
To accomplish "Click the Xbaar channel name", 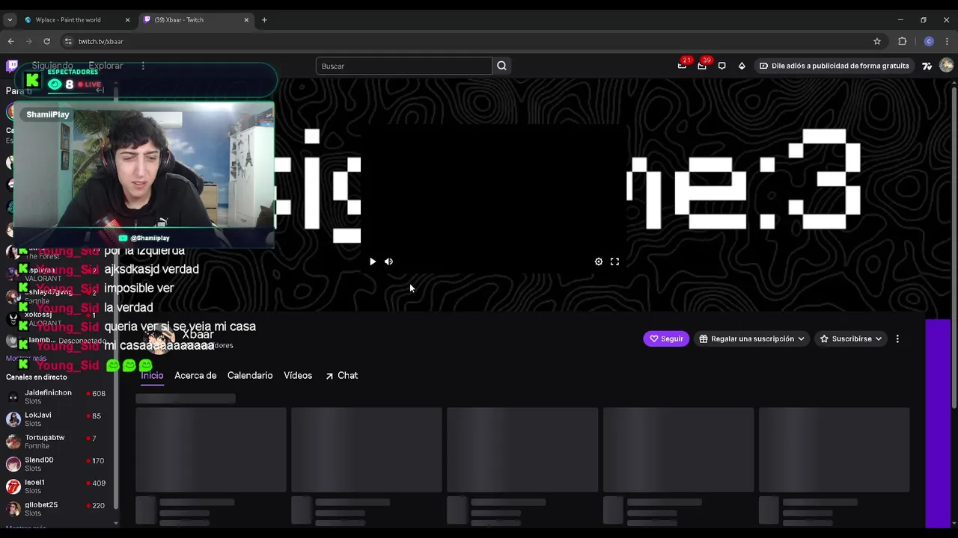I will pyautogui.click(x=198, y=334).
